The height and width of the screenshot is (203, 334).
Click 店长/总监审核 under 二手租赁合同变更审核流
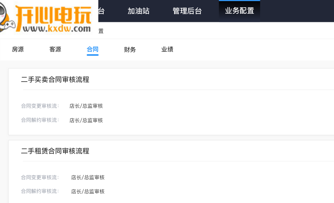click(x=87, y=177)
